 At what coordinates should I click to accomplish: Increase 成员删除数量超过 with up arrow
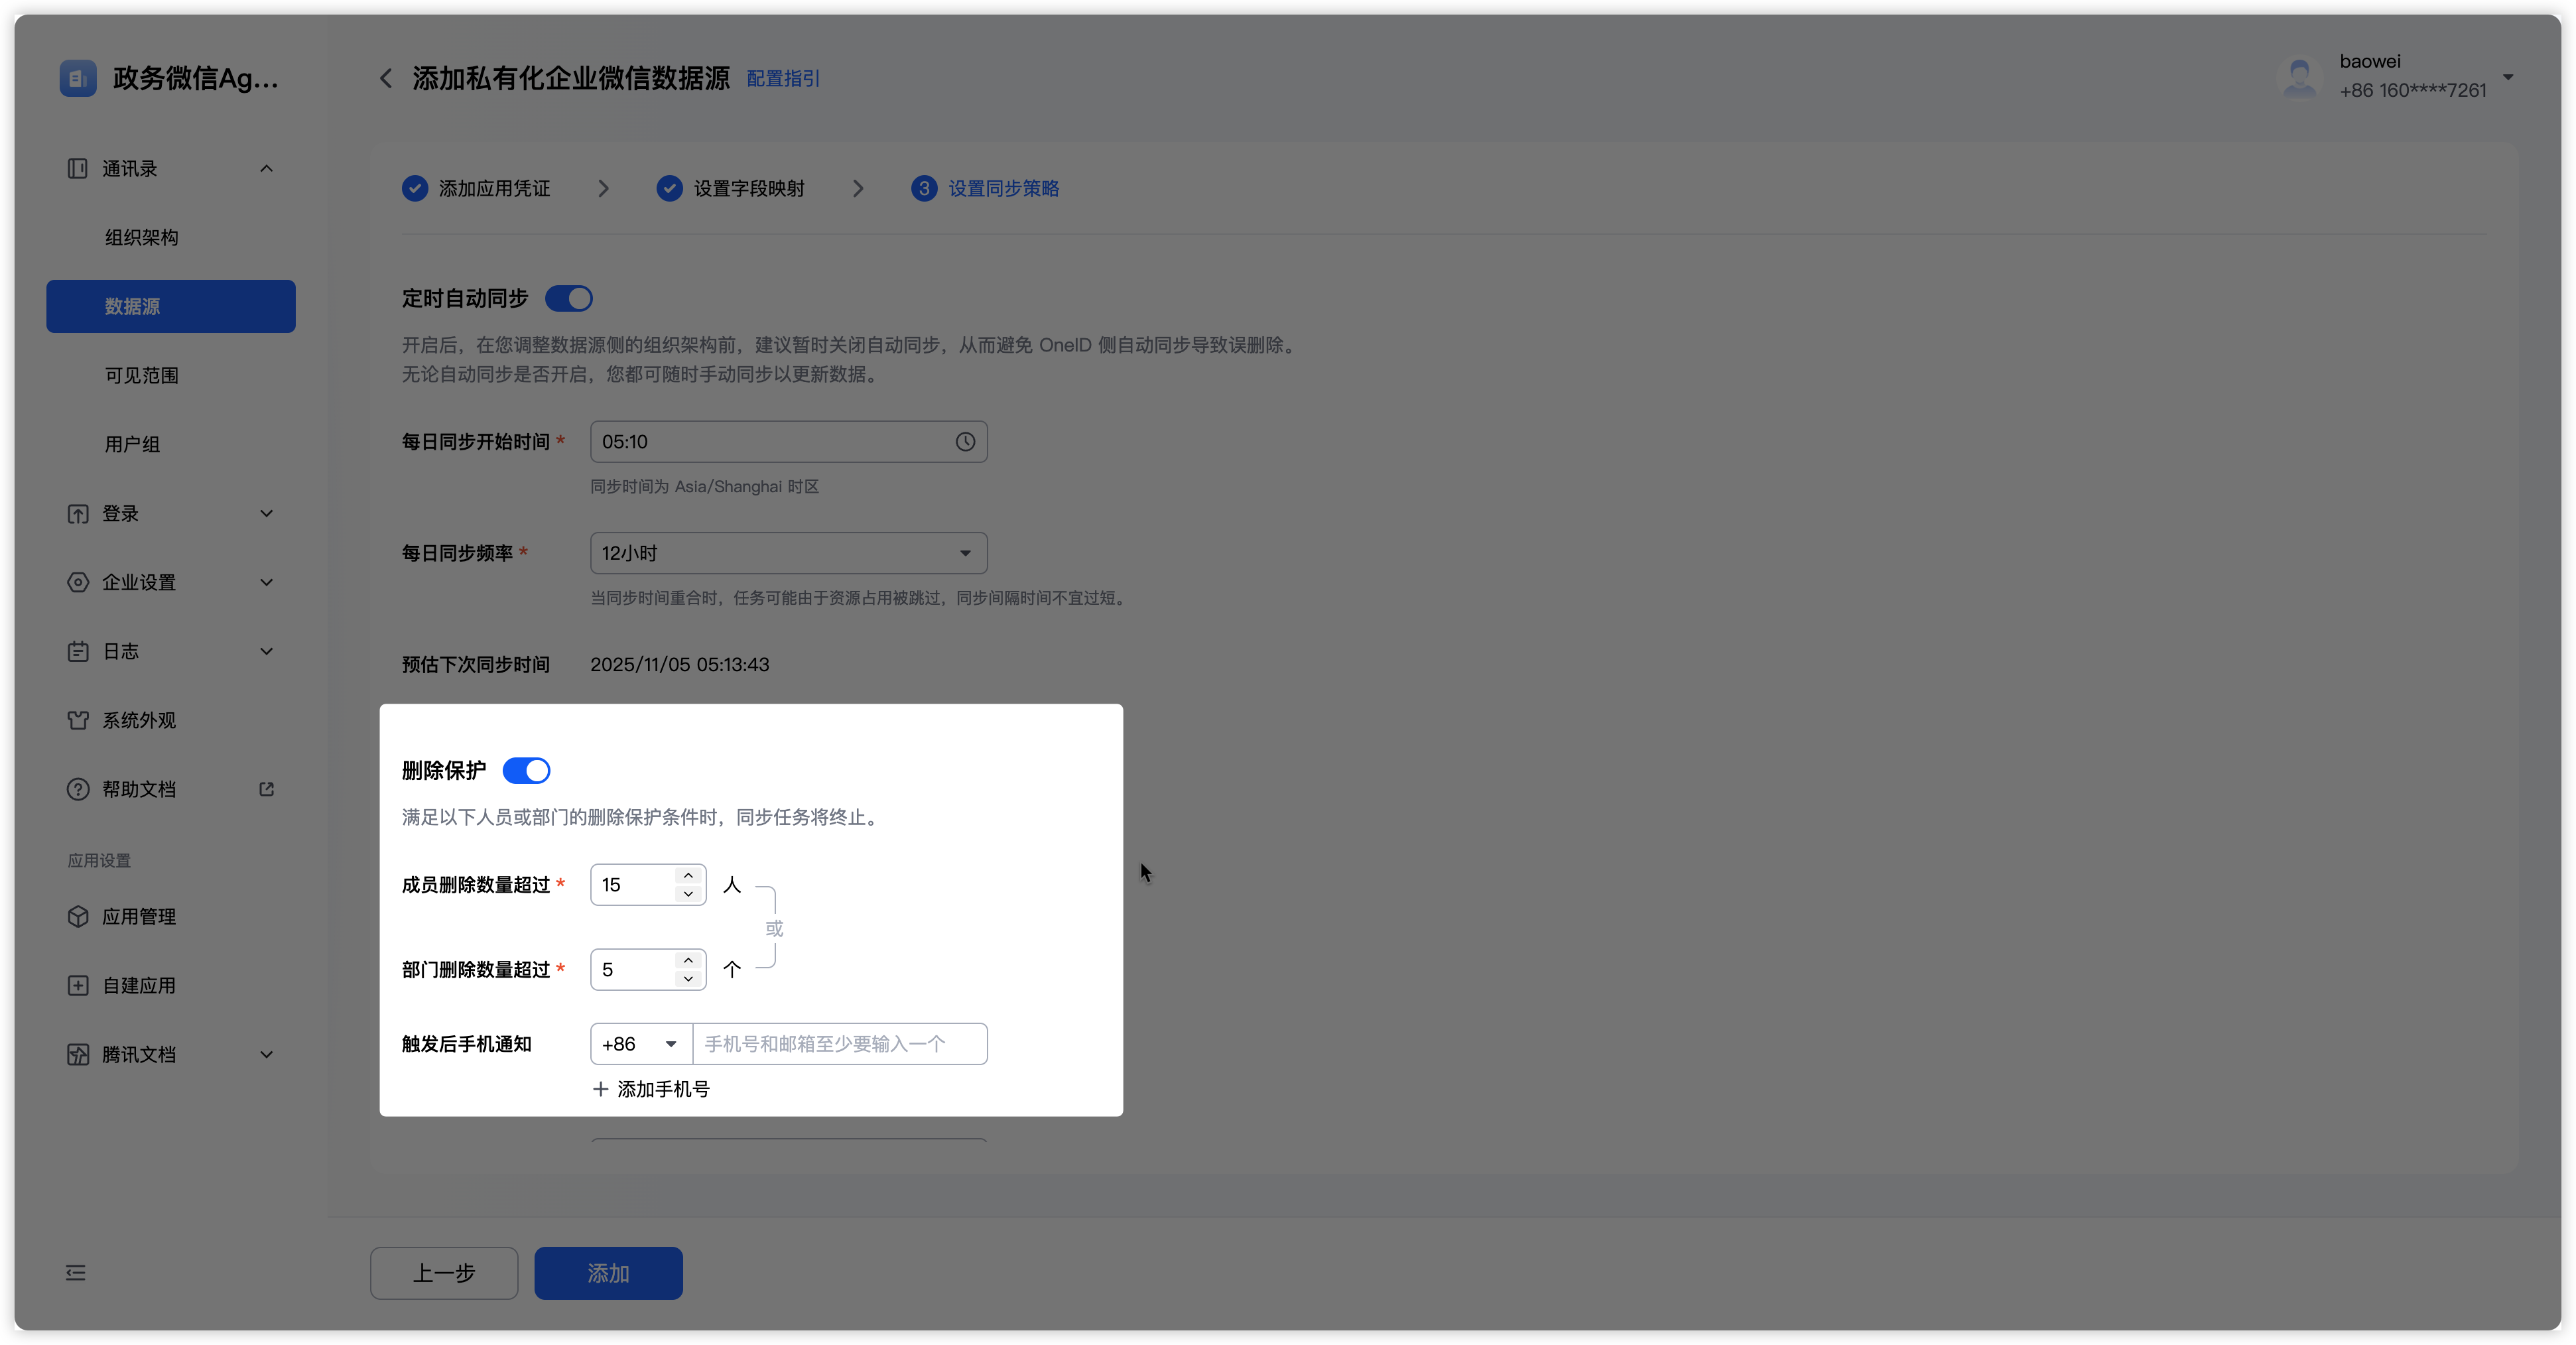688,875
